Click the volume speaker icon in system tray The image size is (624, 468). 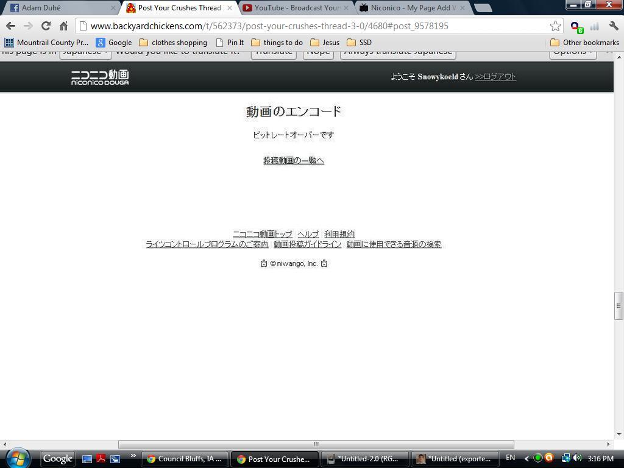point(577,458)
